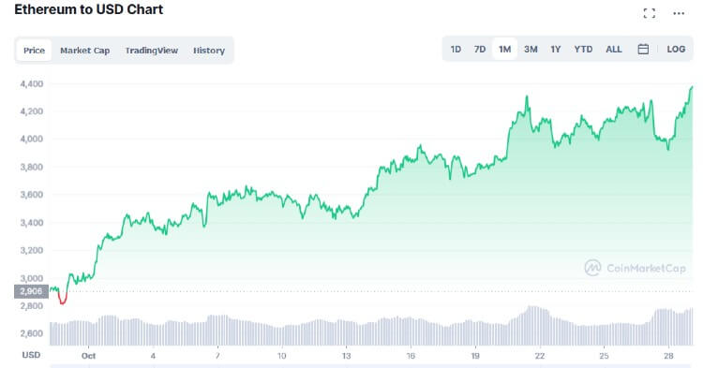This screenshot has height=368, width=703.
Task: Select the 1M time range
Action: [505, 50]
